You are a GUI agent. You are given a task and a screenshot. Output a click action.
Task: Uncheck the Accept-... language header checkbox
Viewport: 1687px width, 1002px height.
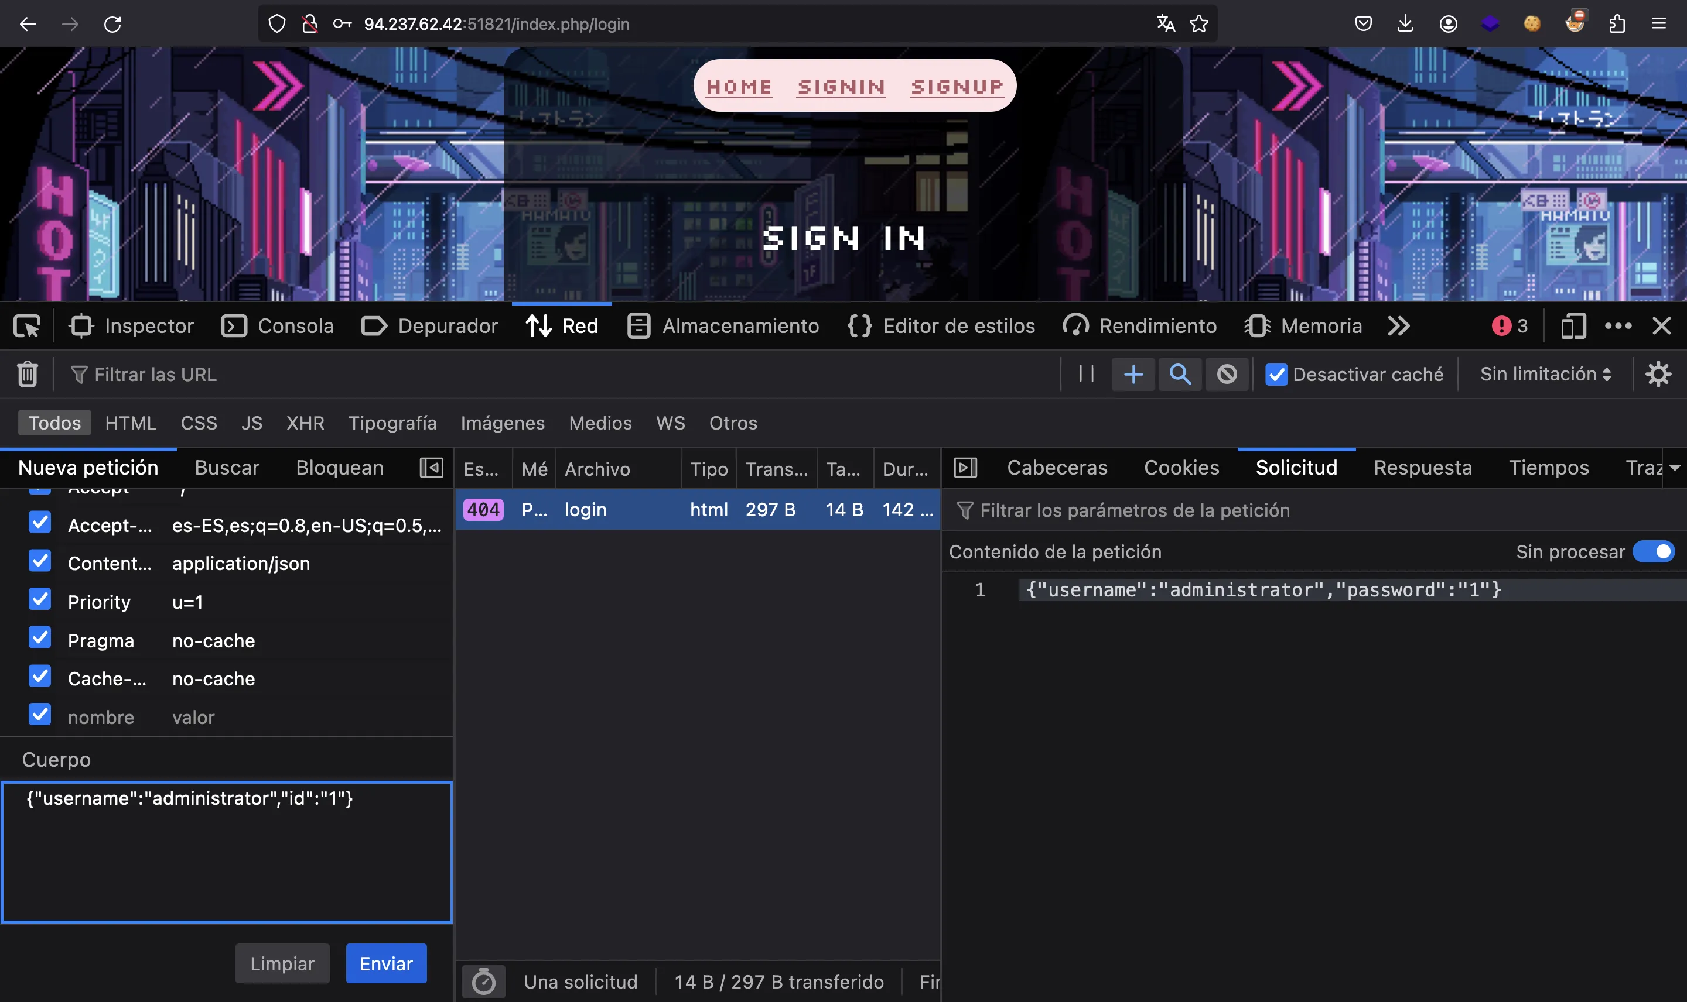click(x=40, y=522)
